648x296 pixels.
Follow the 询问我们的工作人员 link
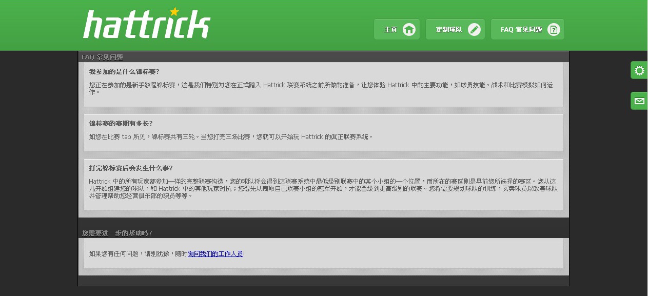point(215,254)
